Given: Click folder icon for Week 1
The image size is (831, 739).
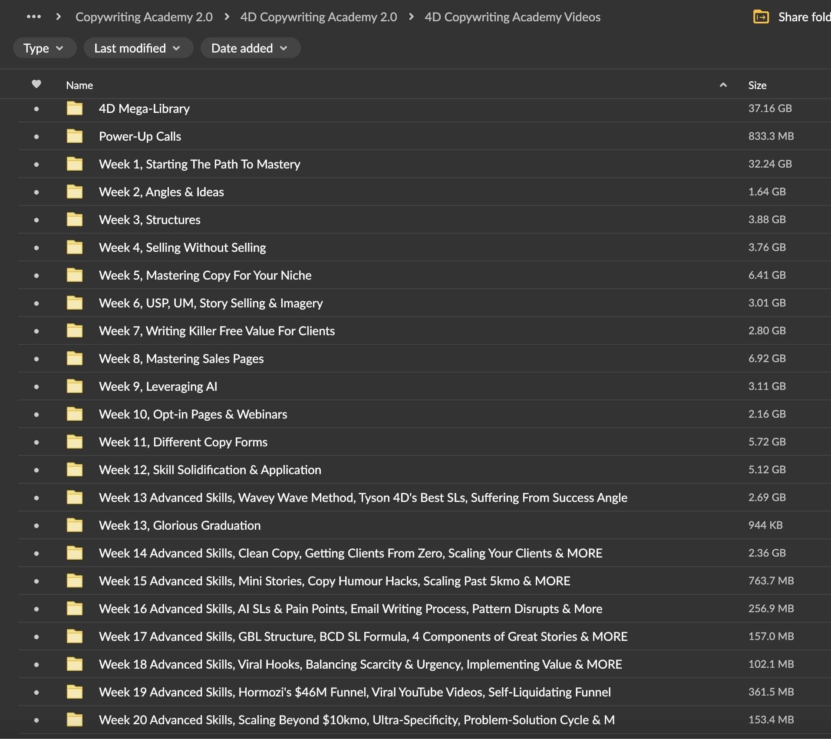Looking at the screenshot, I should (75, 164).
